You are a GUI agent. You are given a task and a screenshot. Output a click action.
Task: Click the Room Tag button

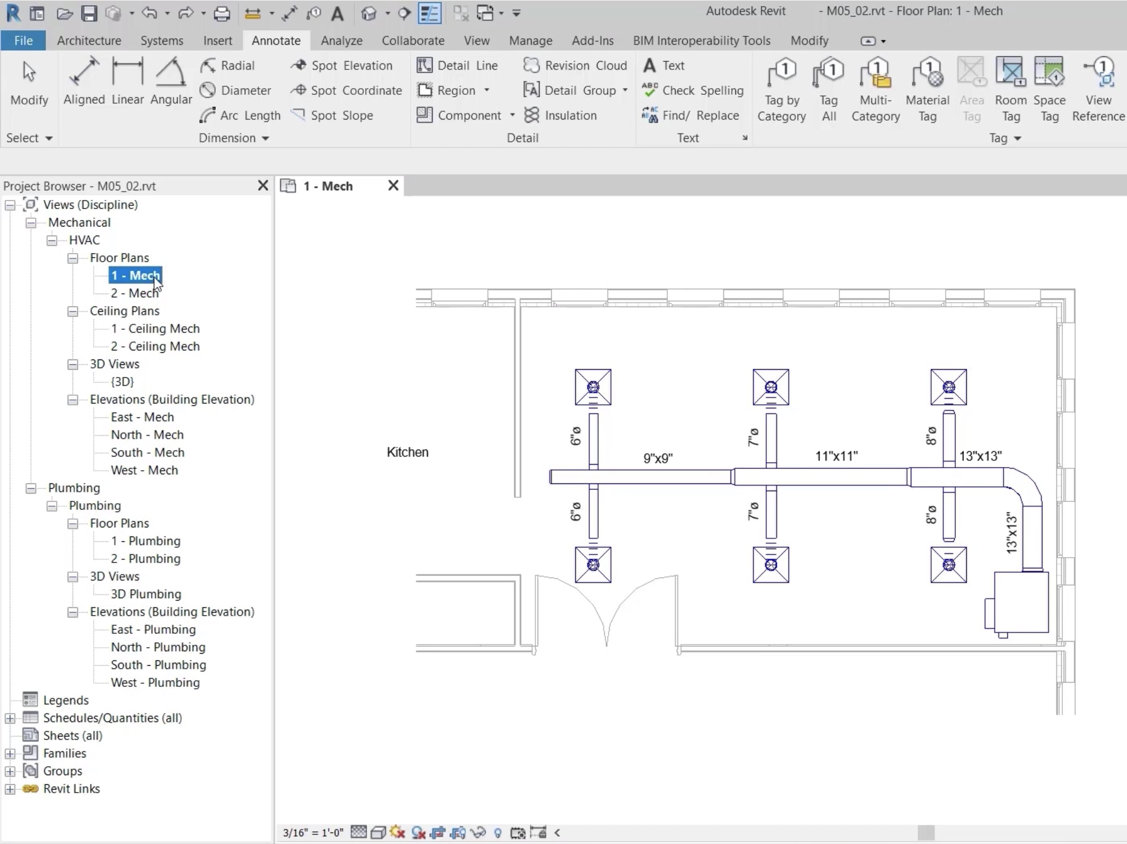pos(1010,90)
